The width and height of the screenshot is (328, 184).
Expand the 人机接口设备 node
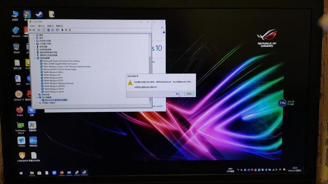[x=35, y=43]
